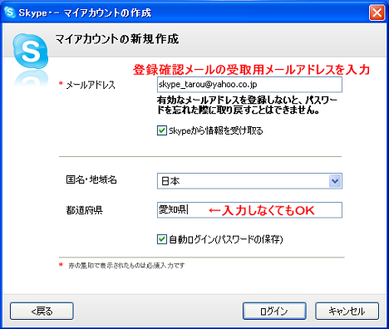
Task: Click the メールアドレス input field
Action: (249, 85)
